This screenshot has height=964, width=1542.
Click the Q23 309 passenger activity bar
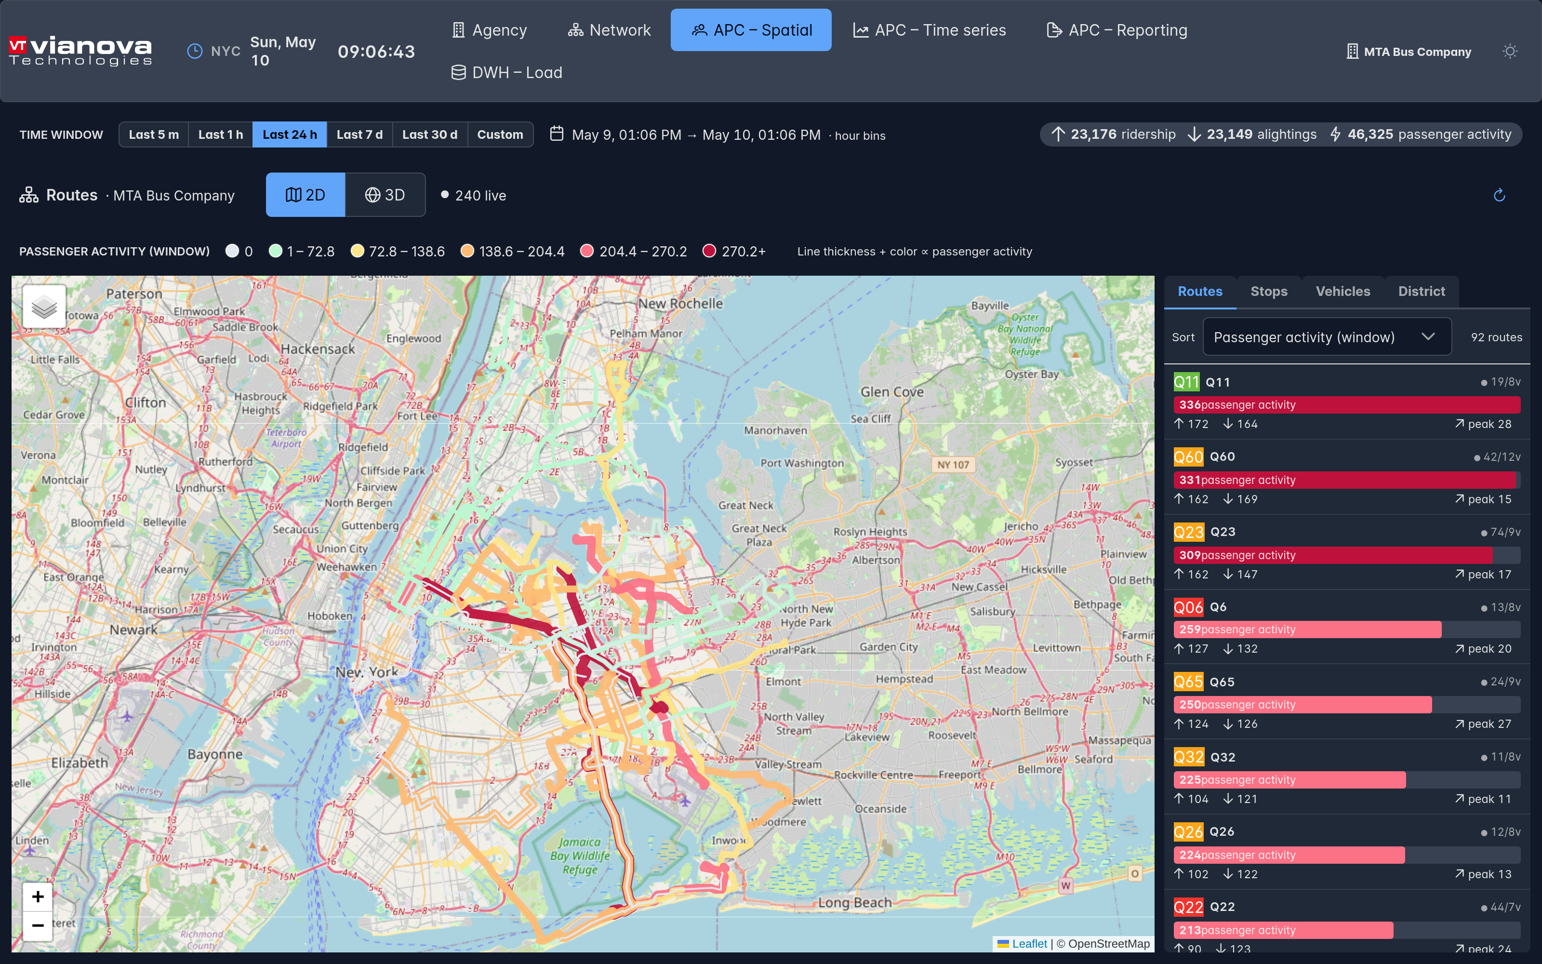[1347, 555]
